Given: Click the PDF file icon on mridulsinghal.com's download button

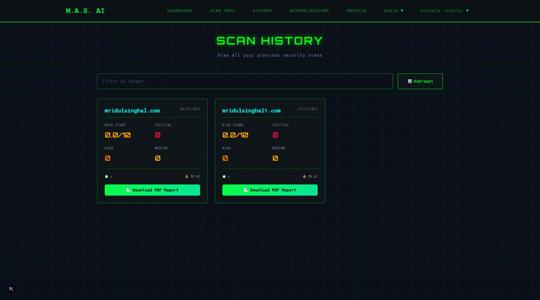Looking at the screenshot, I should click(x=128, y=190).
